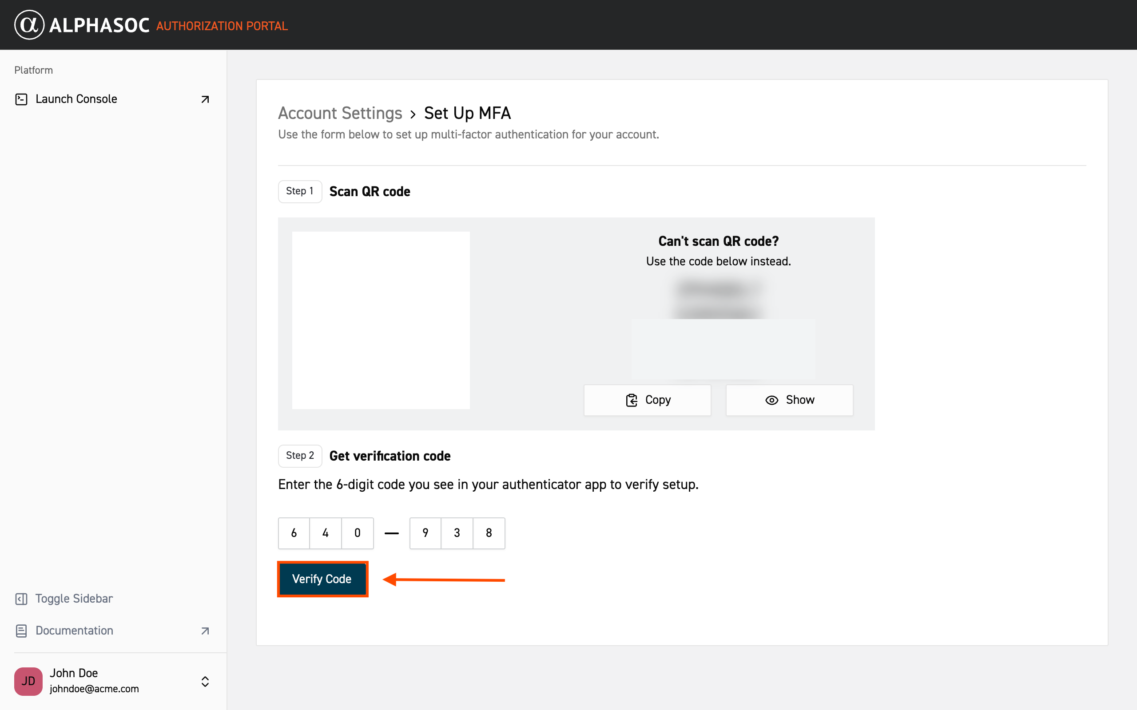Click the Step 2 badge
This screenshot has height=710, width=1137.
(300, 455)
